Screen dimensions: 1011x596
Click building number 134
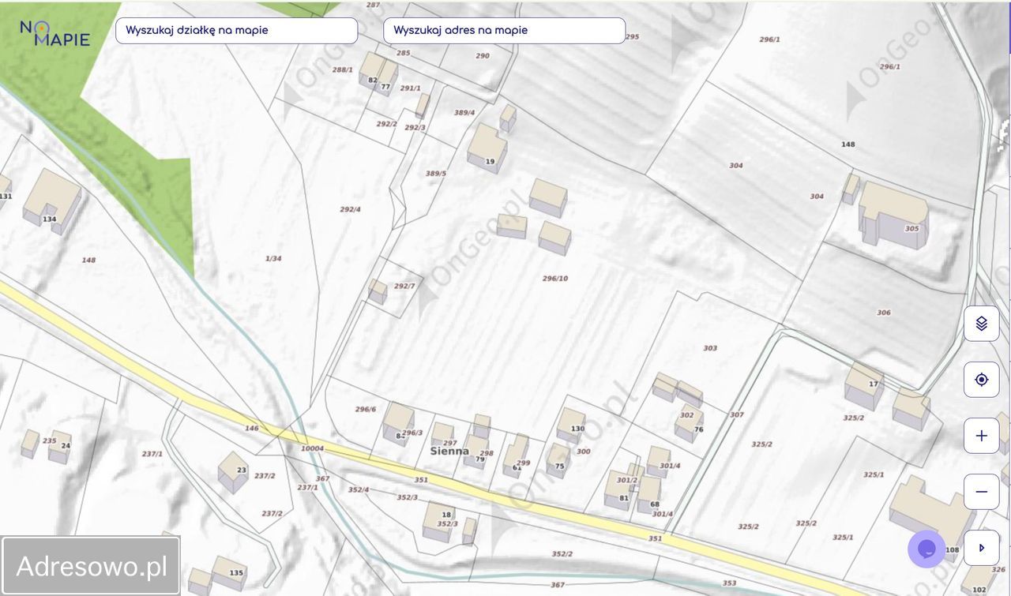[49, 219]
